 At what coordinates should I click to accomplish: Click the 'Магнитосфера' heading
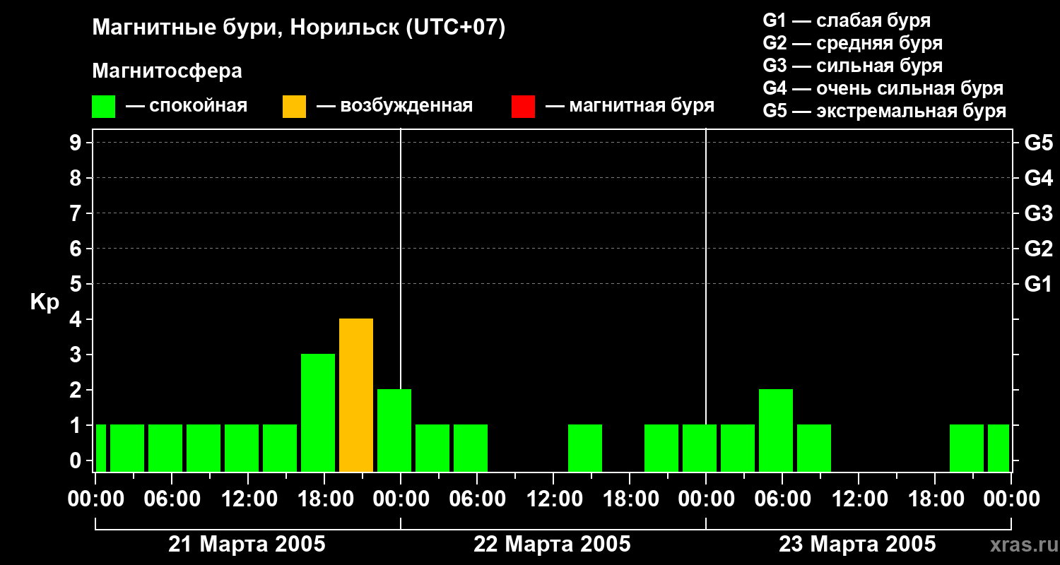167,71
